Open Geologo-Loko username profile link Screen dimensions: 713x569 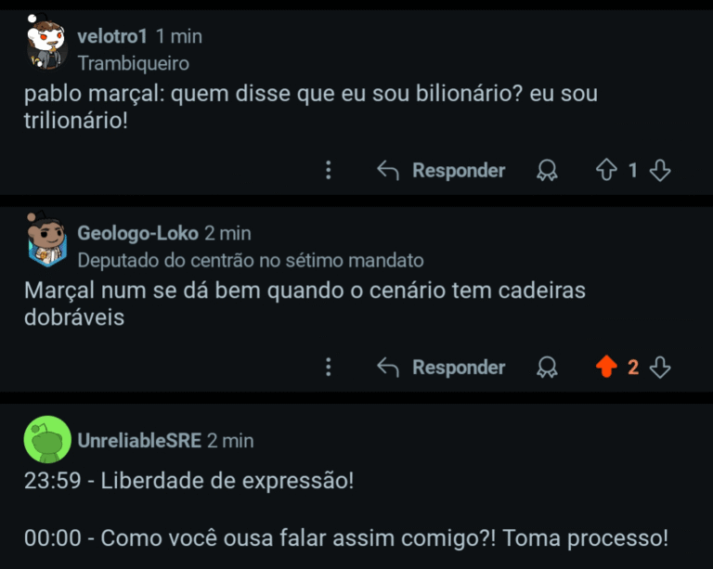click(137, 233)
